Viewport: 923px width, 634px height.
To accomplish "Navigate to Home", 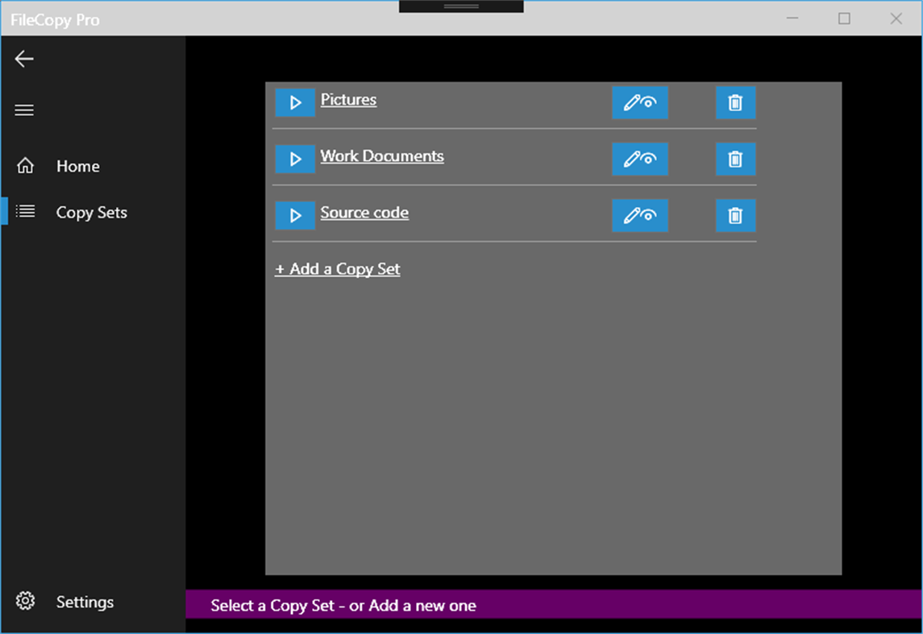I will pos(77,166).
